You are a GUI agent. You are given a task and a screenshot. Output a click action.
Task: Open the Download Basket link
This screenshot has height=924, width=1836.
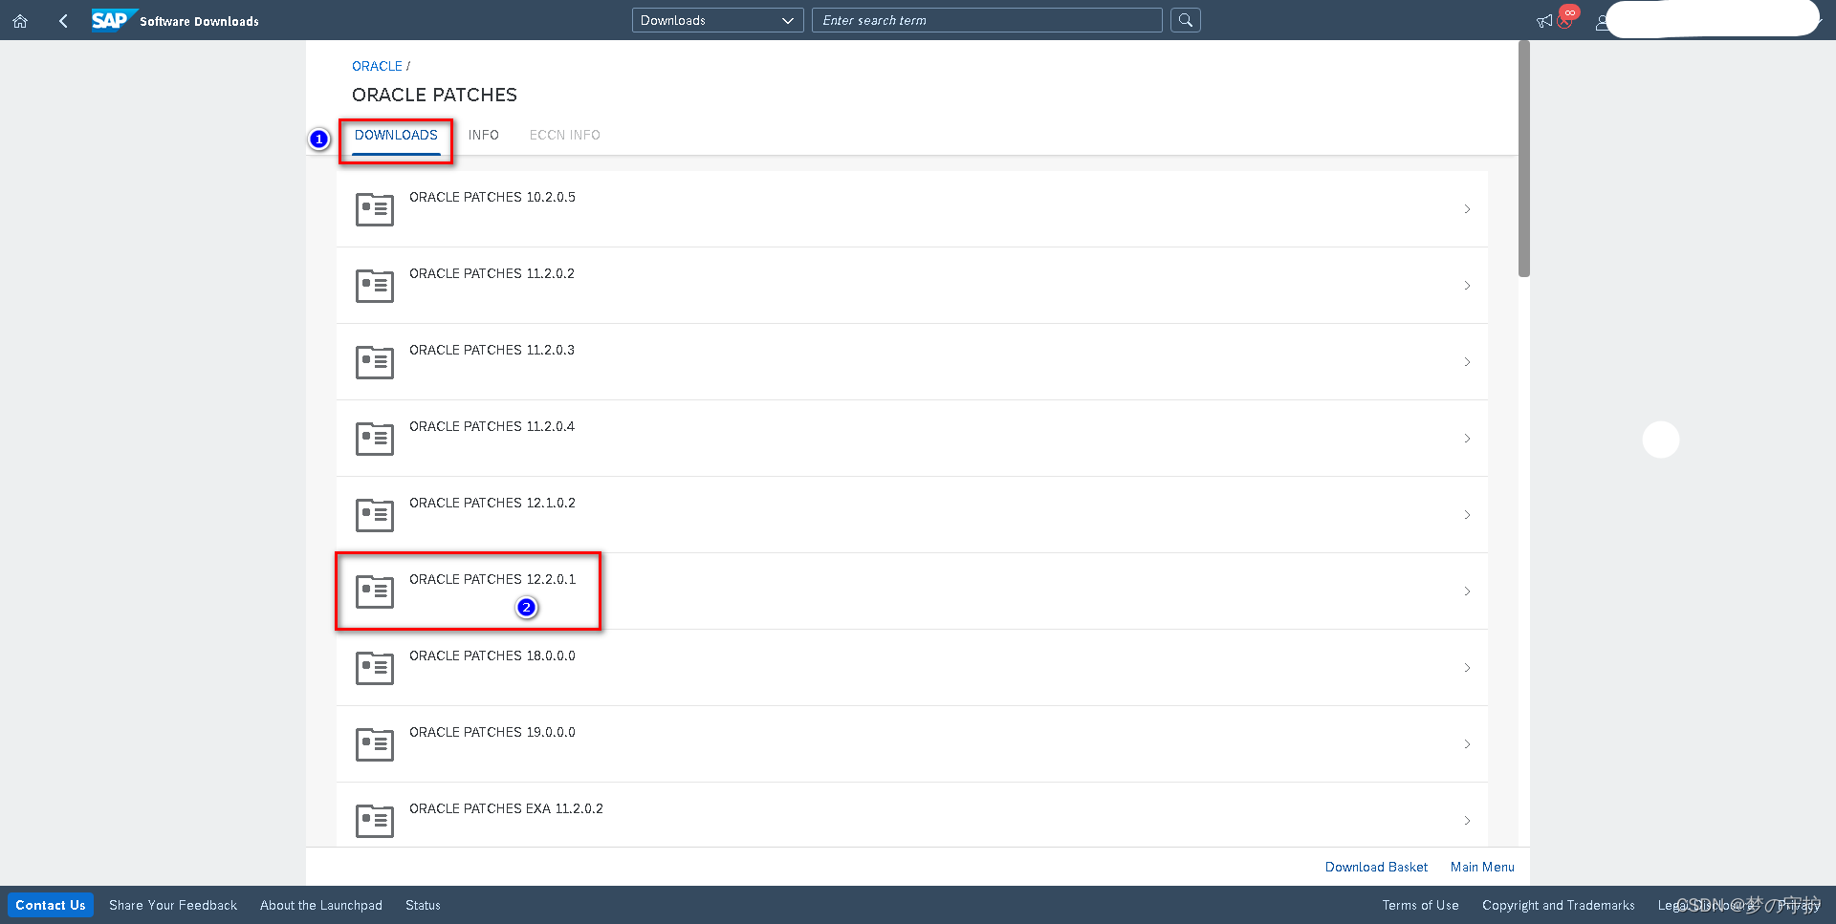1376,867
